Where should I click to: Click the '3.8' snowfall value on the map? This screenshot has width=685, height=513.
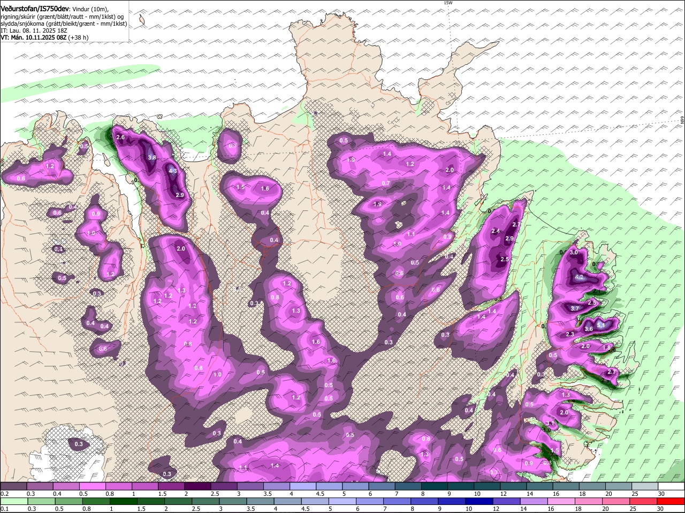pos(152,157)
